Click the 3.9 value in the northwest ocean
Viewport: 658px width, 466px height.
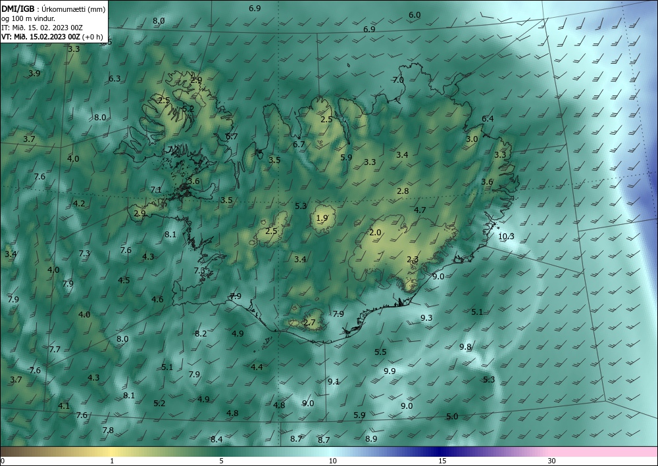tap(34, 74)
